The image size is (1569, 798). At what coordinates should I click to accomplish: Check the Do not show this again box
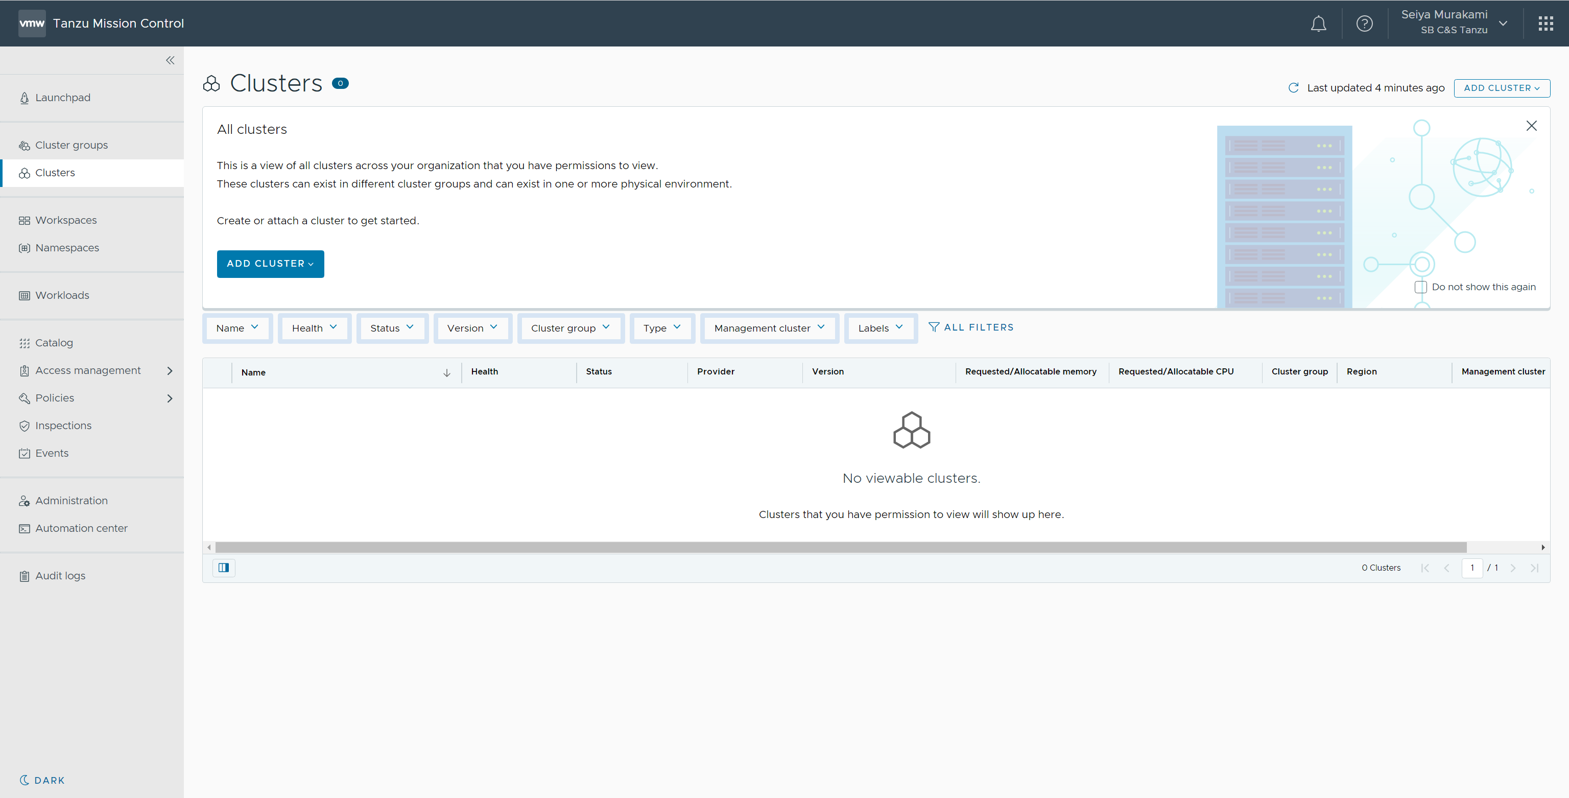[1420, 287]
